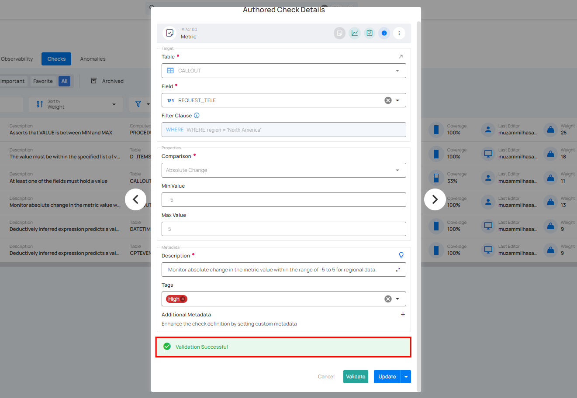Click monitor editor icon in weight 18 row

pyautogui.click(x=488, y=154)
